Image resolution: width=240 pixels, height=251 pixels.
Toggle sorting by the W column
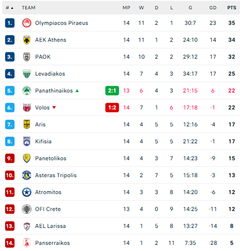141,8
